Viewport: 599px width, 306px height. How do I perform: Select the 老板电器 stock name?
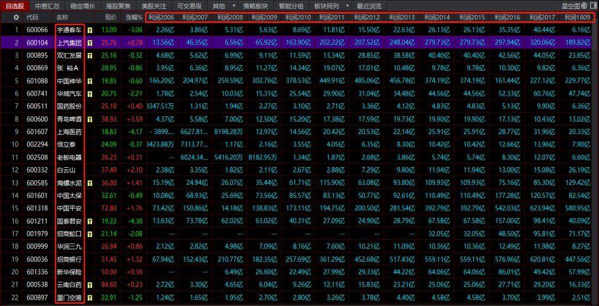tap(69, 157)
